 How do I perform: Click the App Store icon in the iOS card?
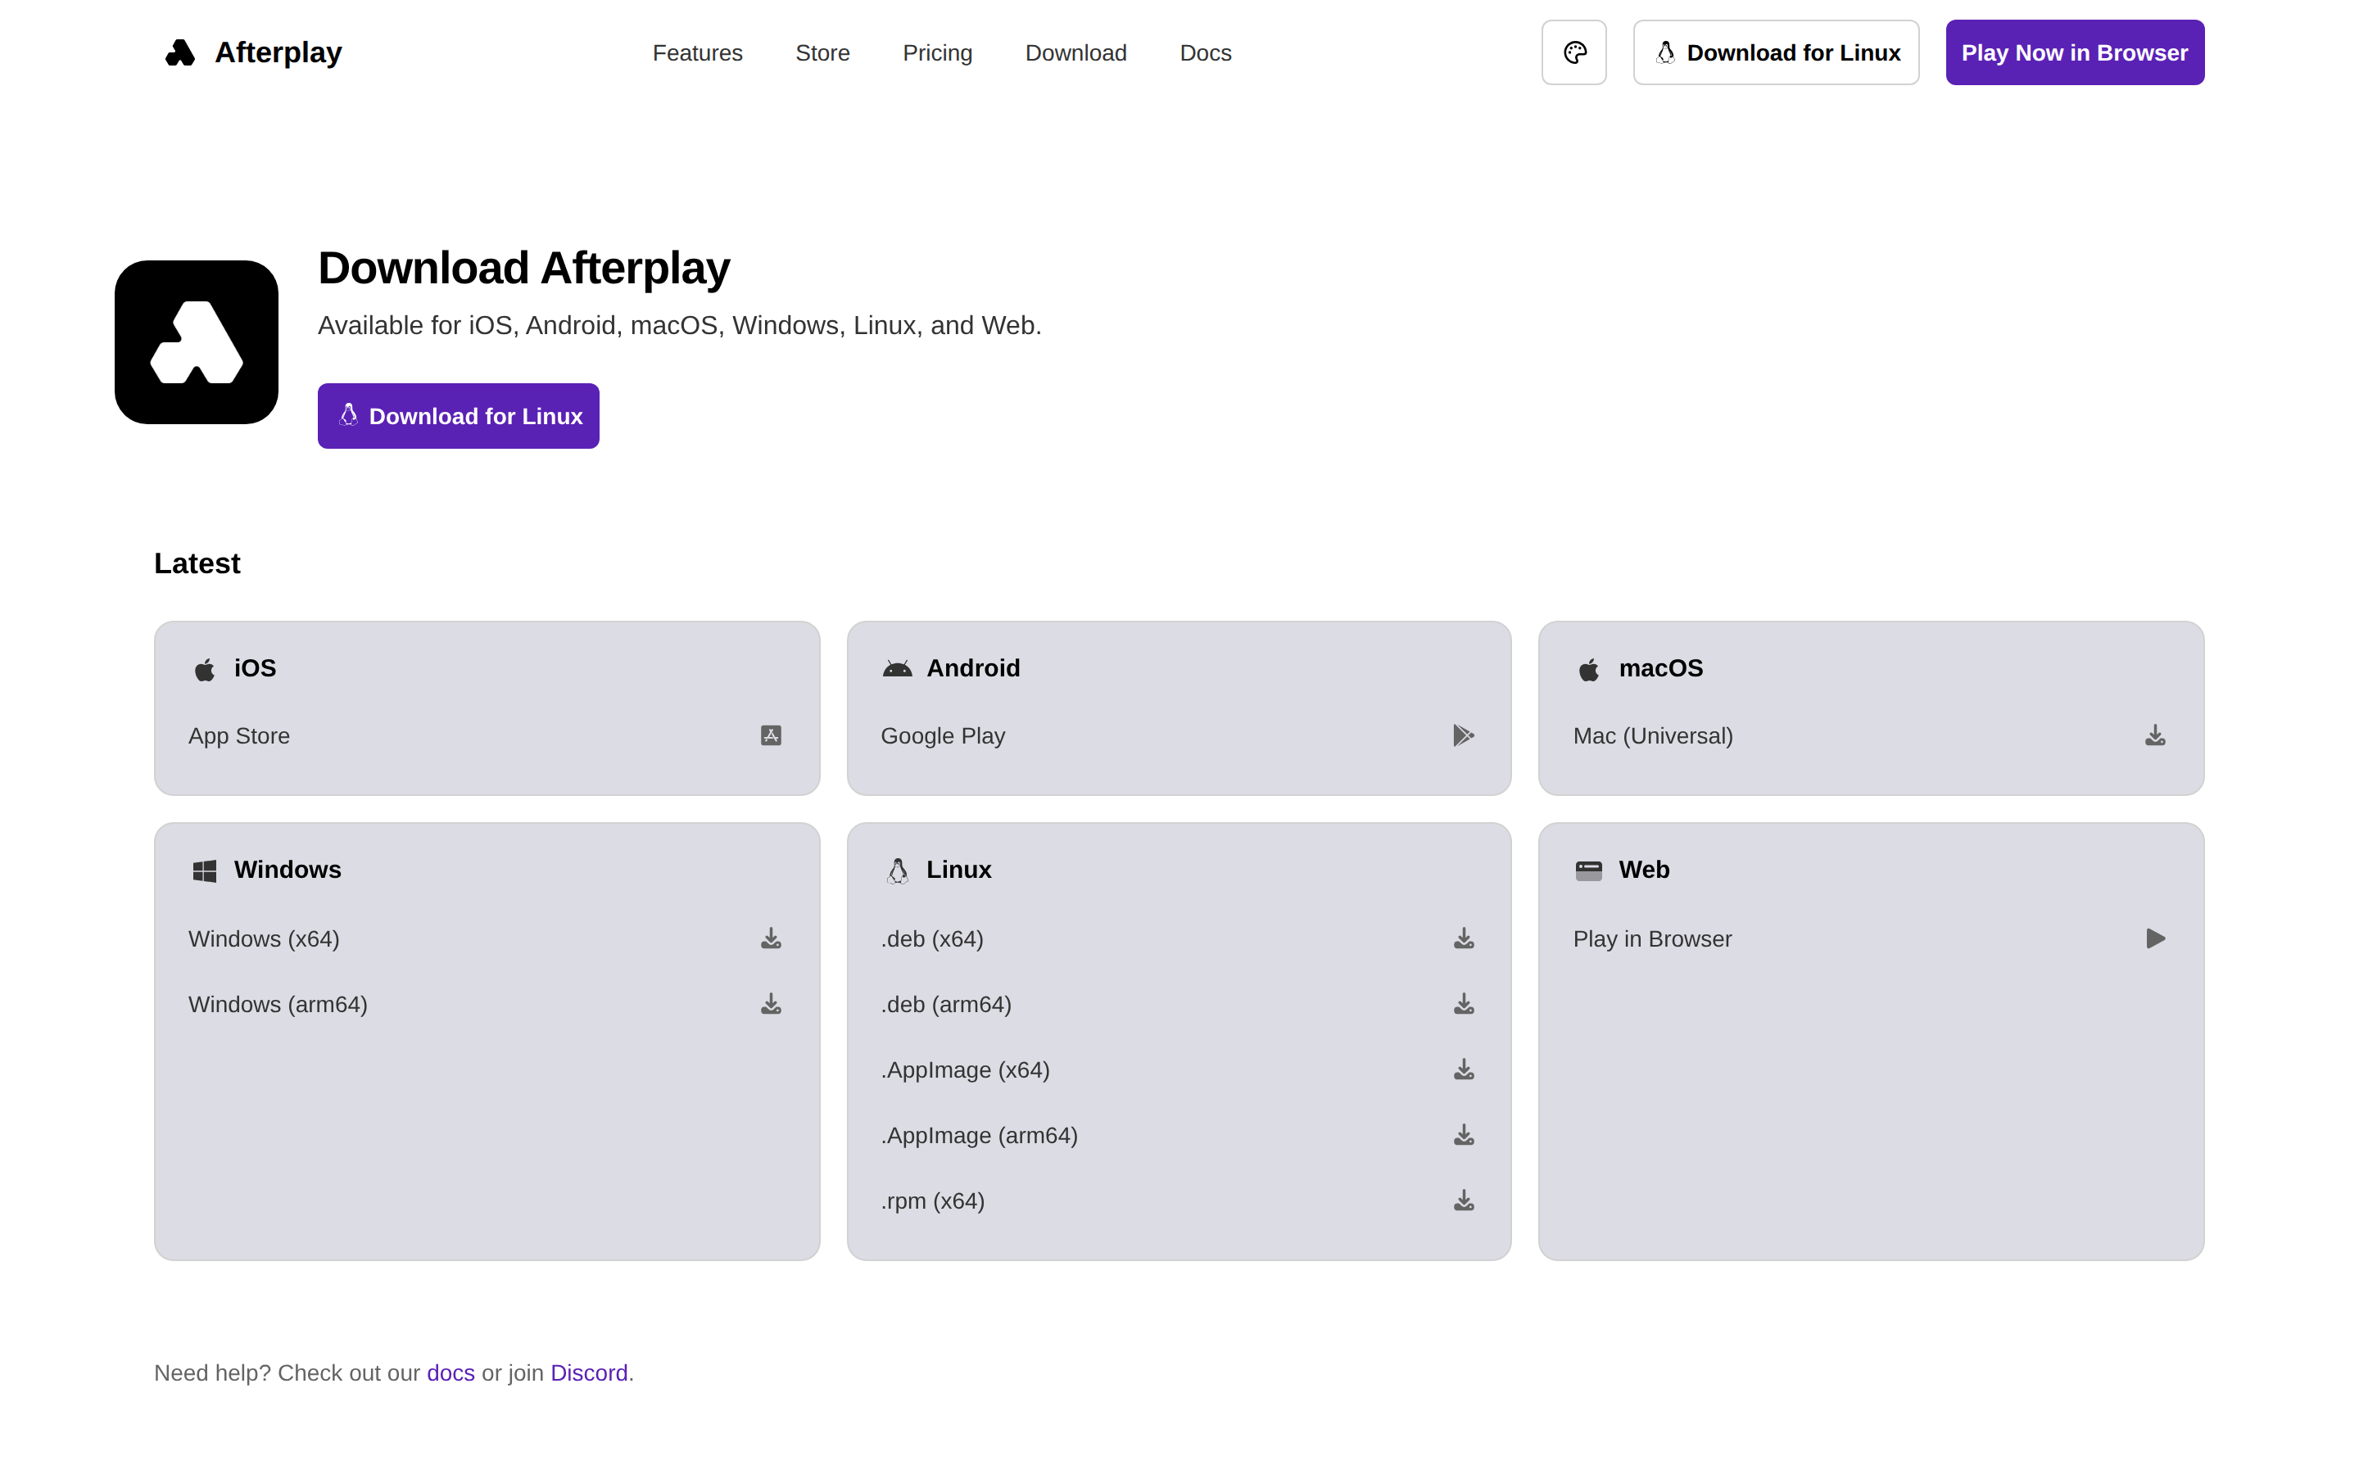point(771,735)
